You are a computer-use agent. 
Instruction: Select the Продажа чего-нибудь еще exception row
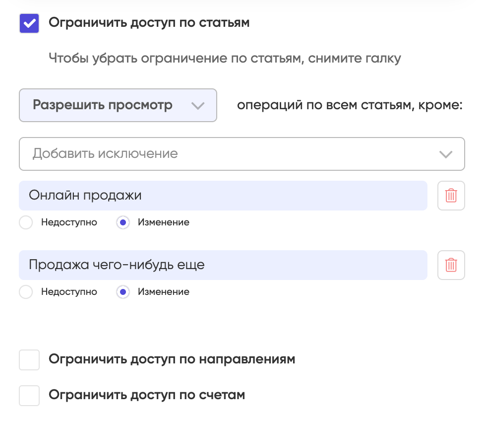(x=223, y=265)
